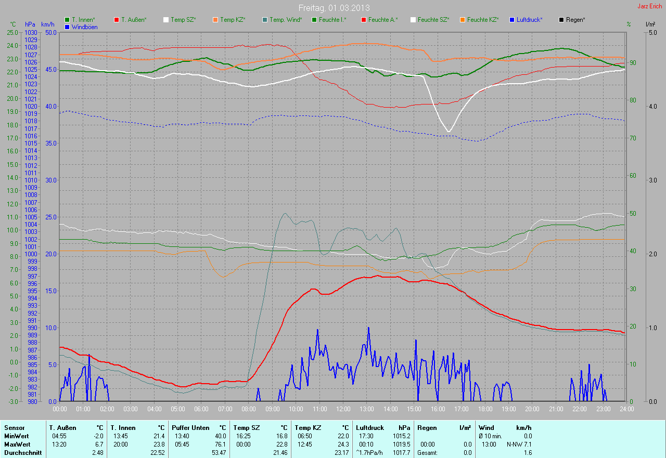Select the Luftdruck column header in table
666x458 pixels.
pos(369,428)
